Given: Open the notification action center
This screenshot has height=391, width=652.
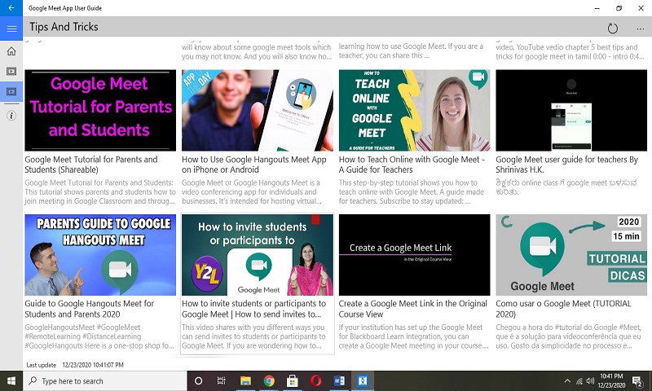Looking at the screenshot, I should click(637, 380).
